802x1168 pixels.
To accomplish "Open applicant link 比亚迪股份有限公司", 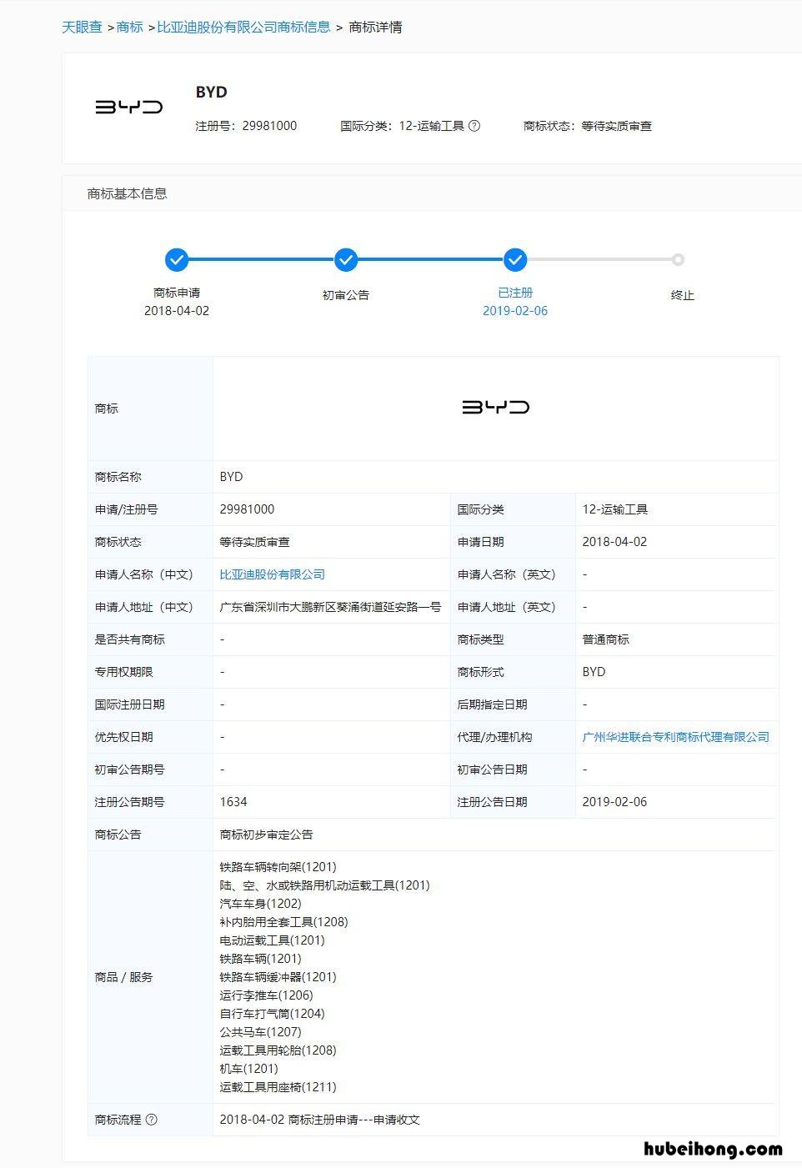I will point(272,574).
